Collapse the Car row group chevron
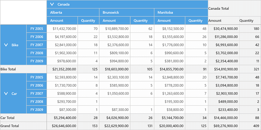The image size is (261, 130). (6, 94)
